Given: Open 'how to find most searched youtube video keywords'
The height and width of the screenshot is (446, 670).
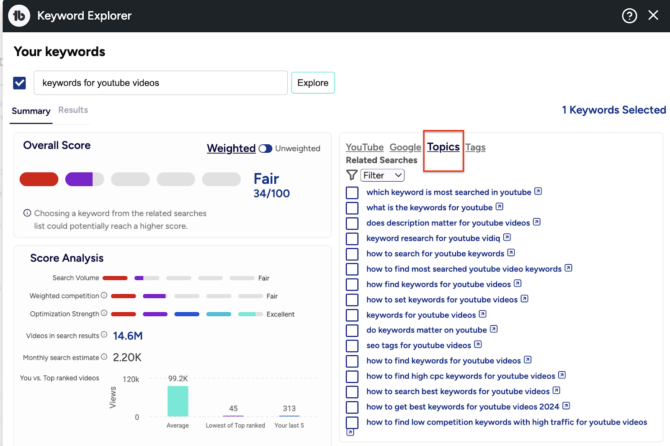Looking at the screenshot, I should pyautogui.click(x=464, y=269).
